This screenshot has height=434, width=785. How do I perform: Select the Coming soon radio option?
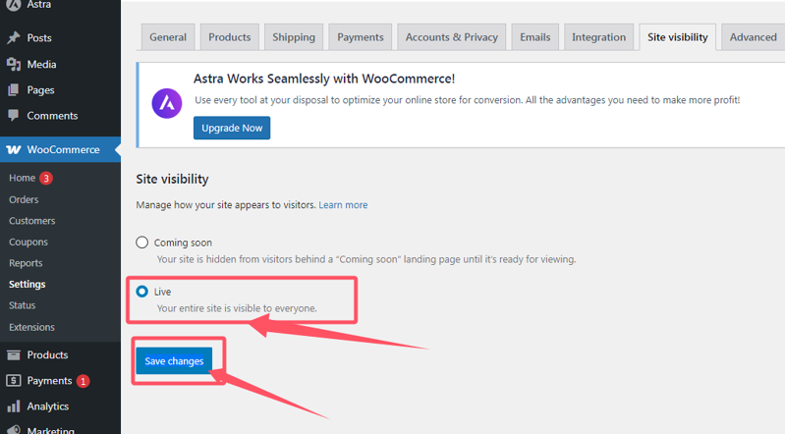(x=142, y=243)
